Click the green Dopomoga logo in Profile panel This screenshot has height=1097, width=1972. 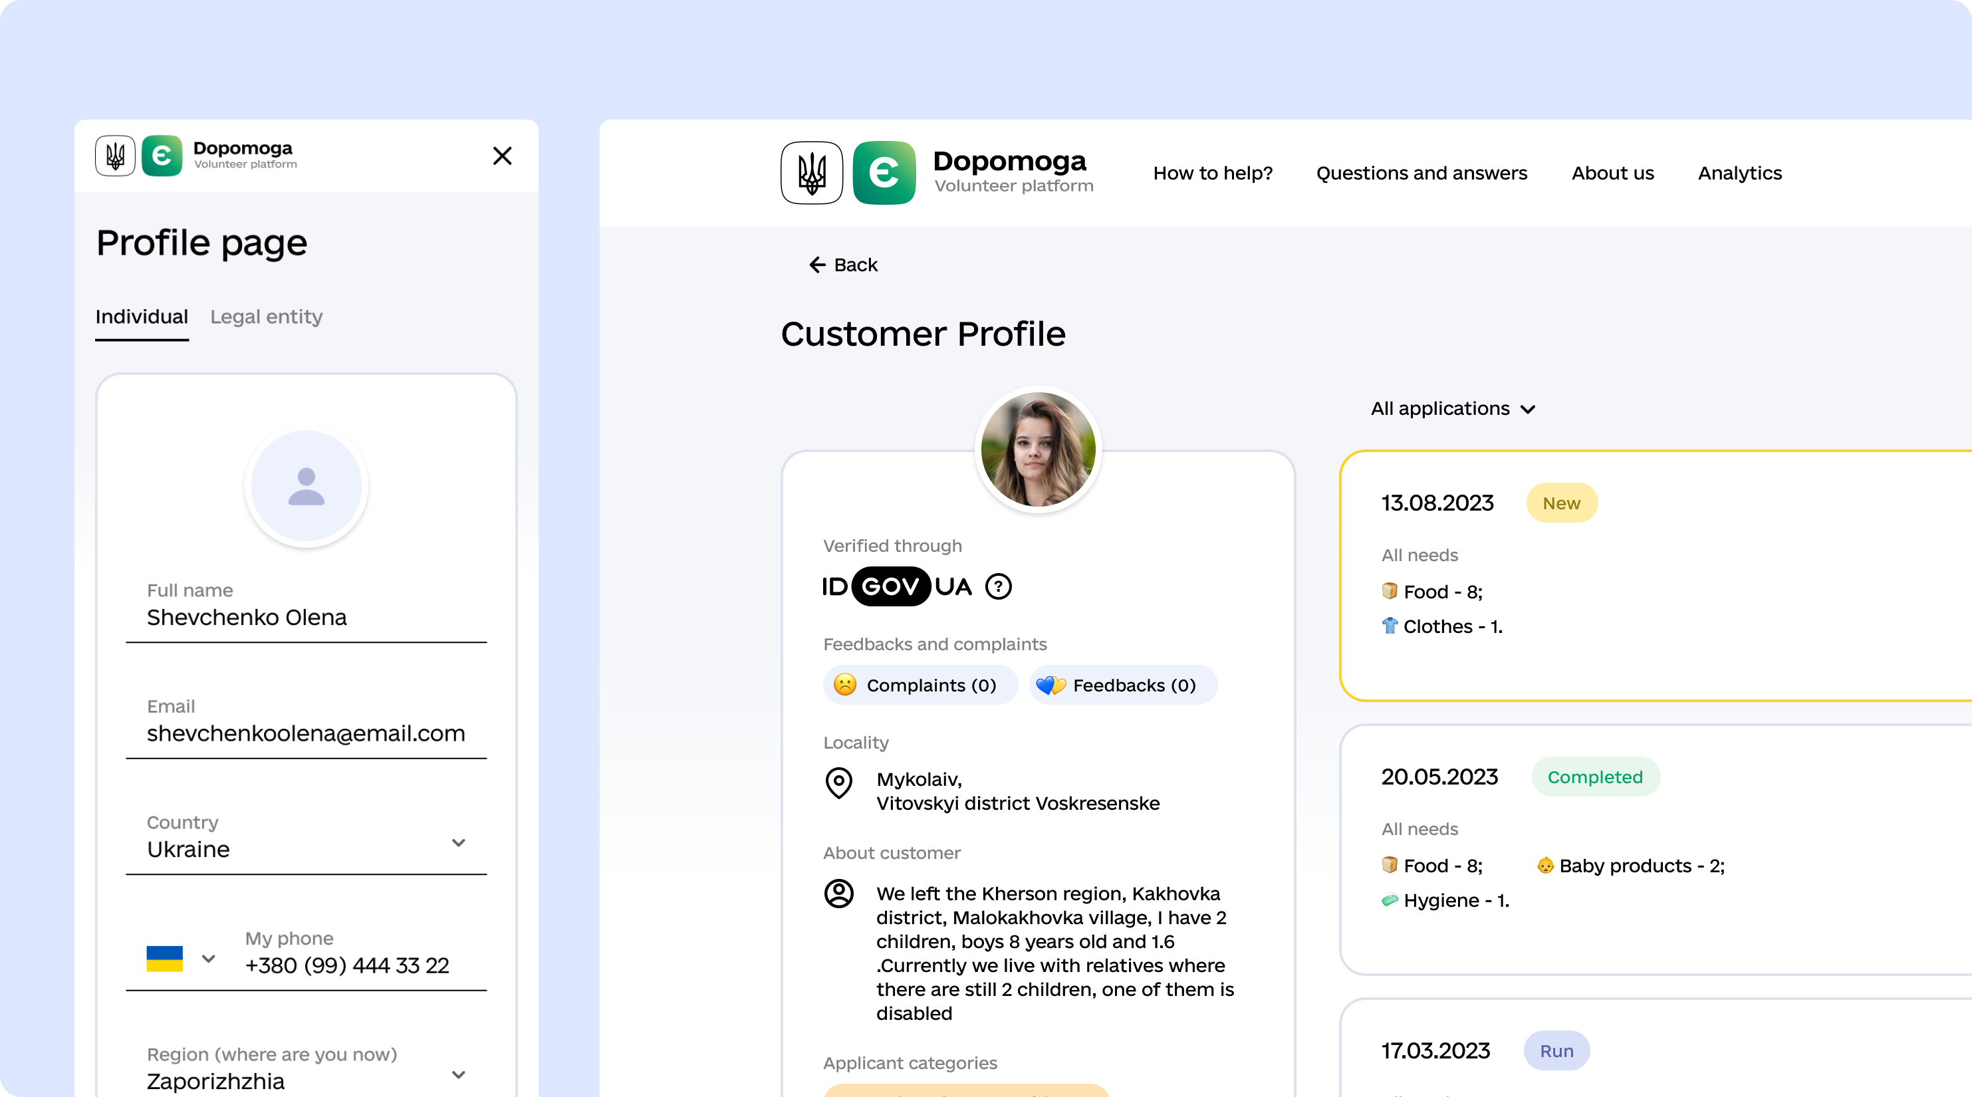coord(162,156)
